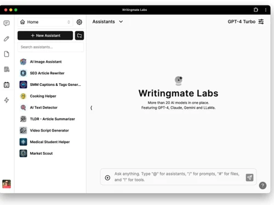Click the Video Script Generator avatar icon
The height and width of the screenshot is (205, 274).
point(23,131)
